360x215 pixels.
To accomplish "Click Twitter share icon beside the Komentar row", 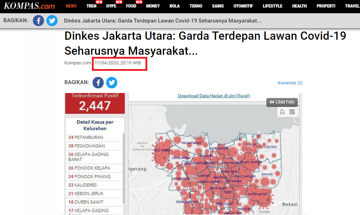I will pos(112,83).
